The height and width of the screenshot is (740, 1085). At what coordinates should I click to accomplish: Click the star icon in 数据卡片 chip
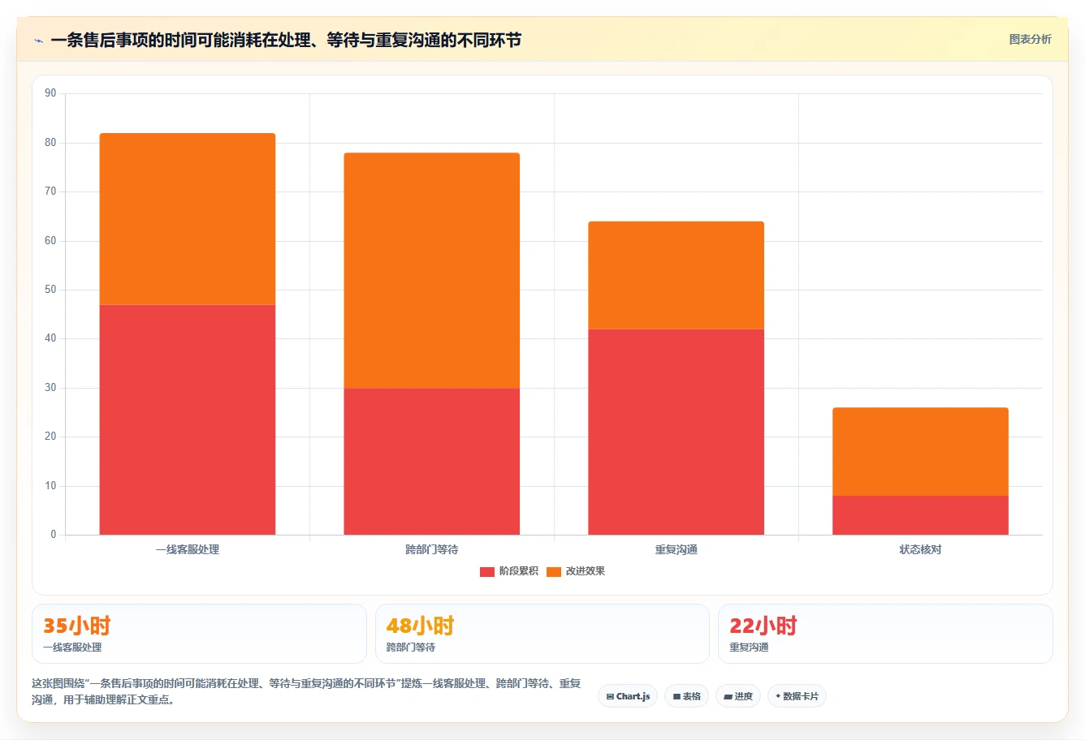[x=778, y=696]
